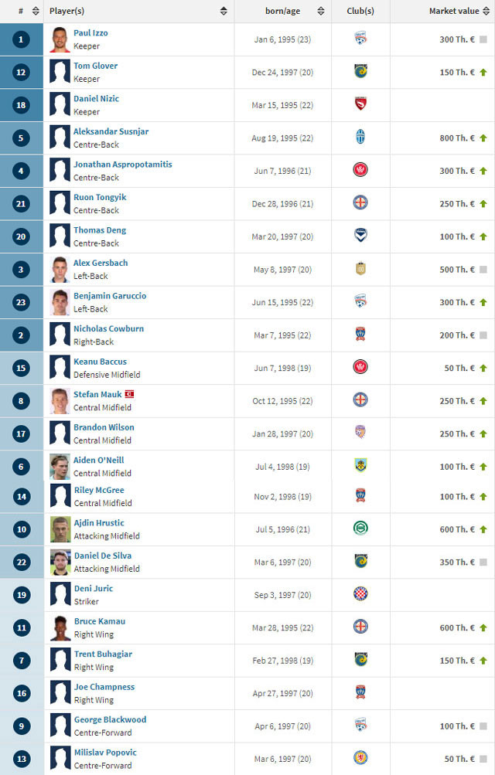Screen dimensions: 495x775
Task: Click Alex Gersbach's gold club crest
Action: (x=360, y=268)
